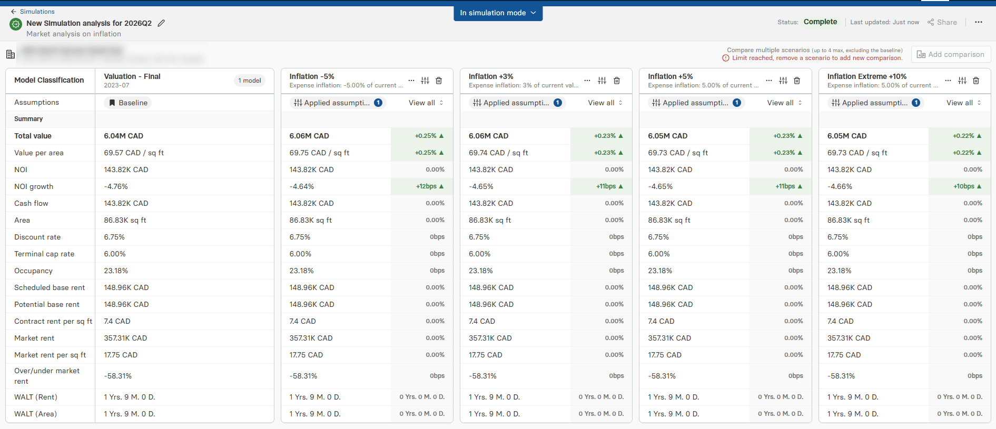Open more options for Inflation +5% scenario

click(x=769, y=81)
